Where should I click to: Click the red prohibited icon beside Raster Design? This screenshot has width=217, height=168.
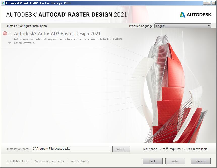(x=5, y=33)
